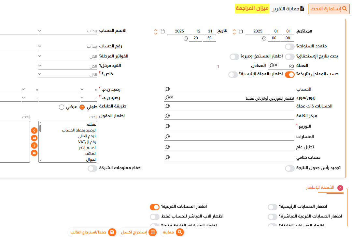This screenshot has height=237, width=352.
Task: Select the 'عرضي' print orientation radio
Action: pyautogui.click(x=62, y=107)
